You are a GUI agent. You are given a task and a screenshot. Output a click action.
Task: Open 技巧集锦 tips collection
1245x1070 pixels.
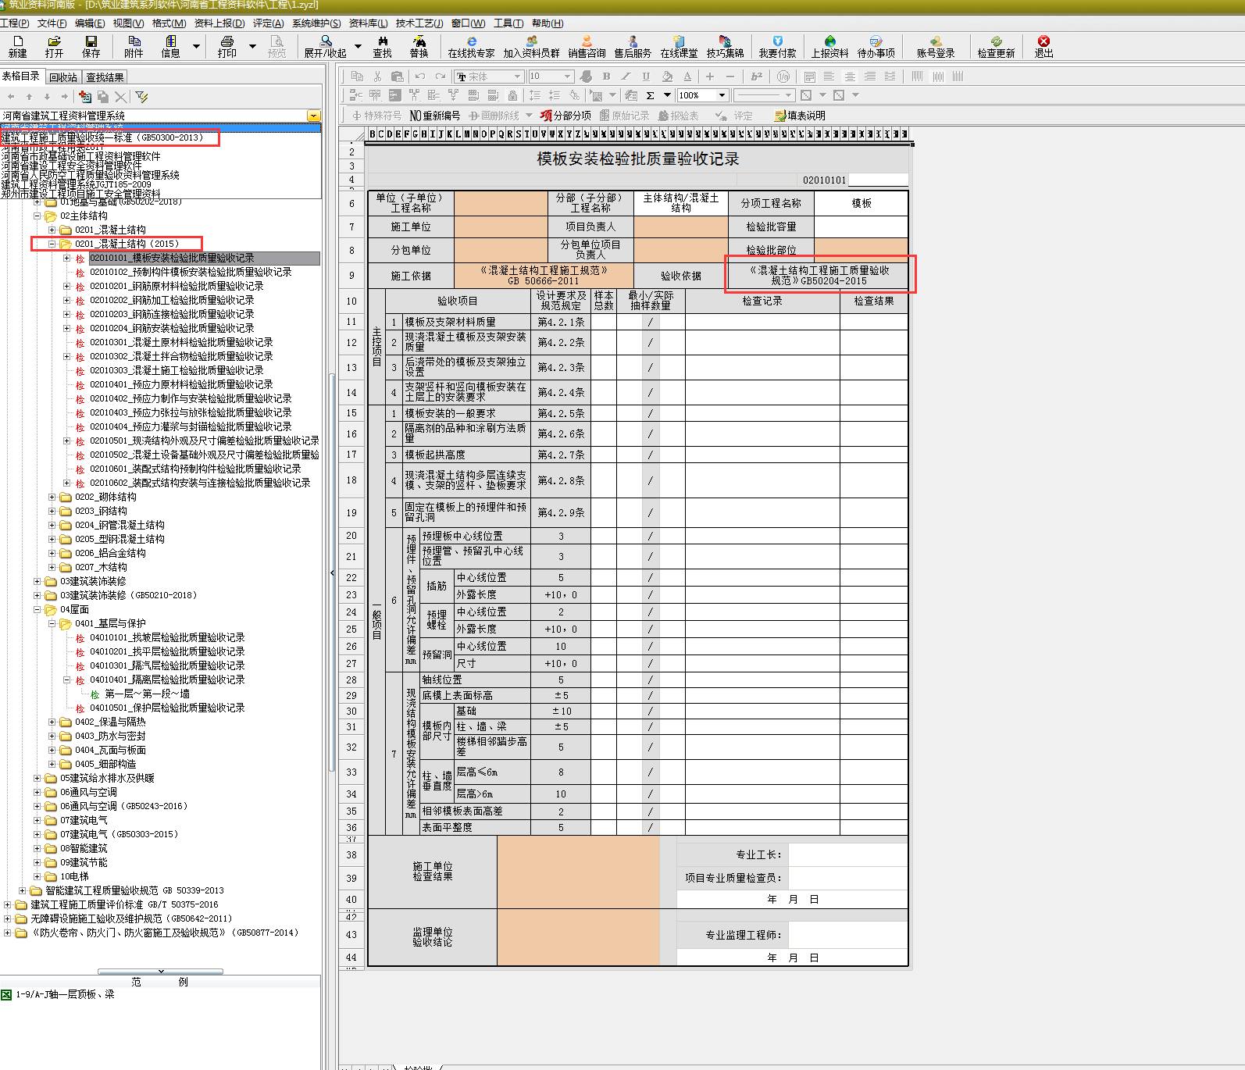[x=725, y=47]
